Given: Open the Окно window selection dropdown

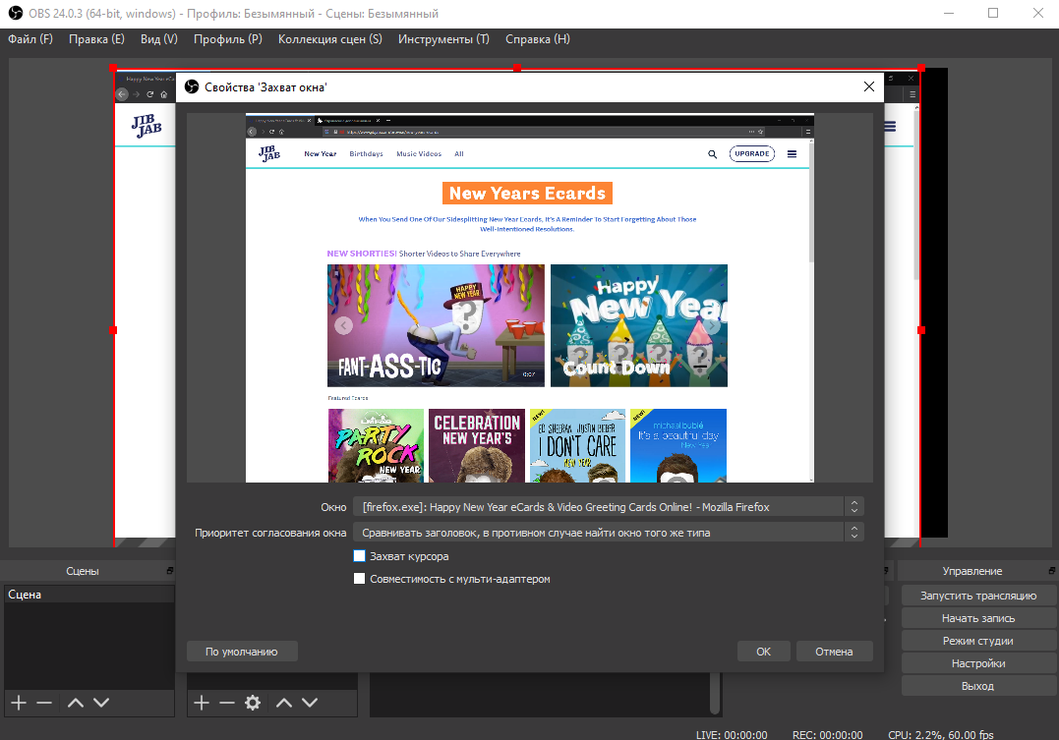Looking at the screenshot, I should point(609,506).
